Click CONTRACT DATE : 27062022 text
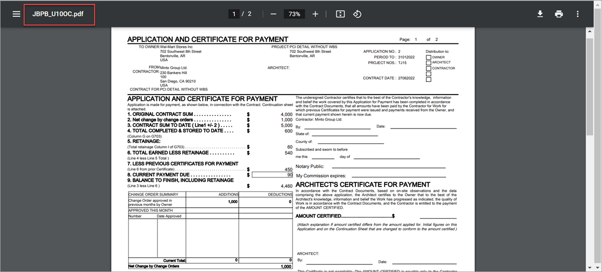The image size is (602, 272). 389,78
